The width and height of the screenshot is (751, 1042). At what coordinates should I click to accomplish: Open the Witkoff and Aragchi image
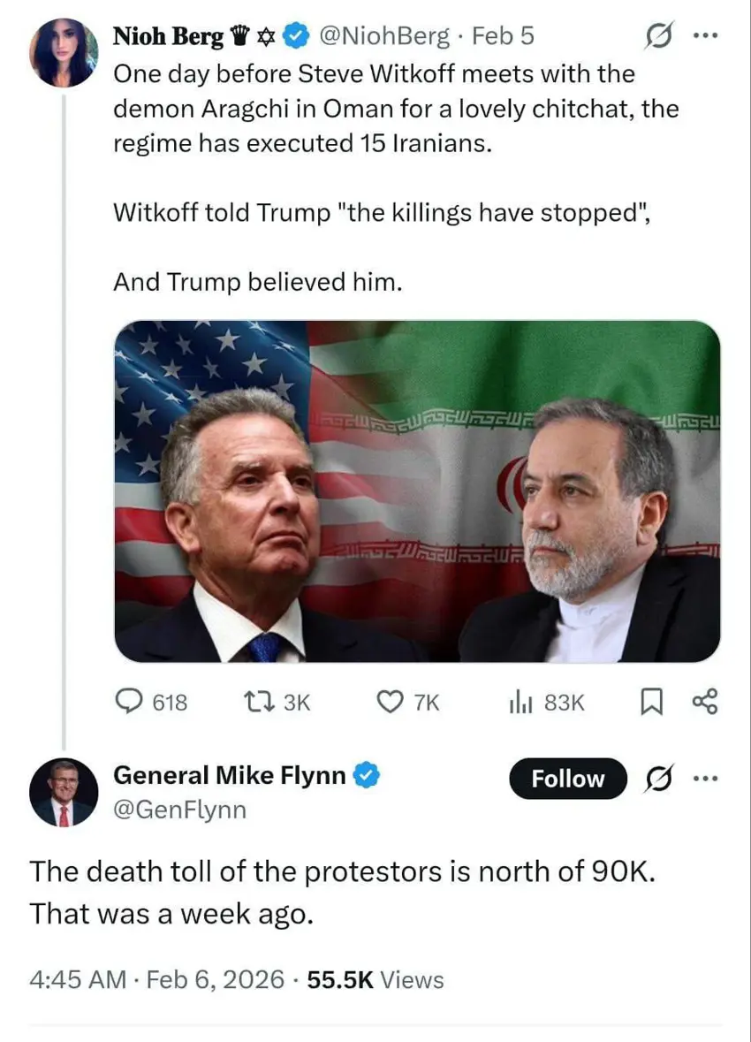pos(417,491)
